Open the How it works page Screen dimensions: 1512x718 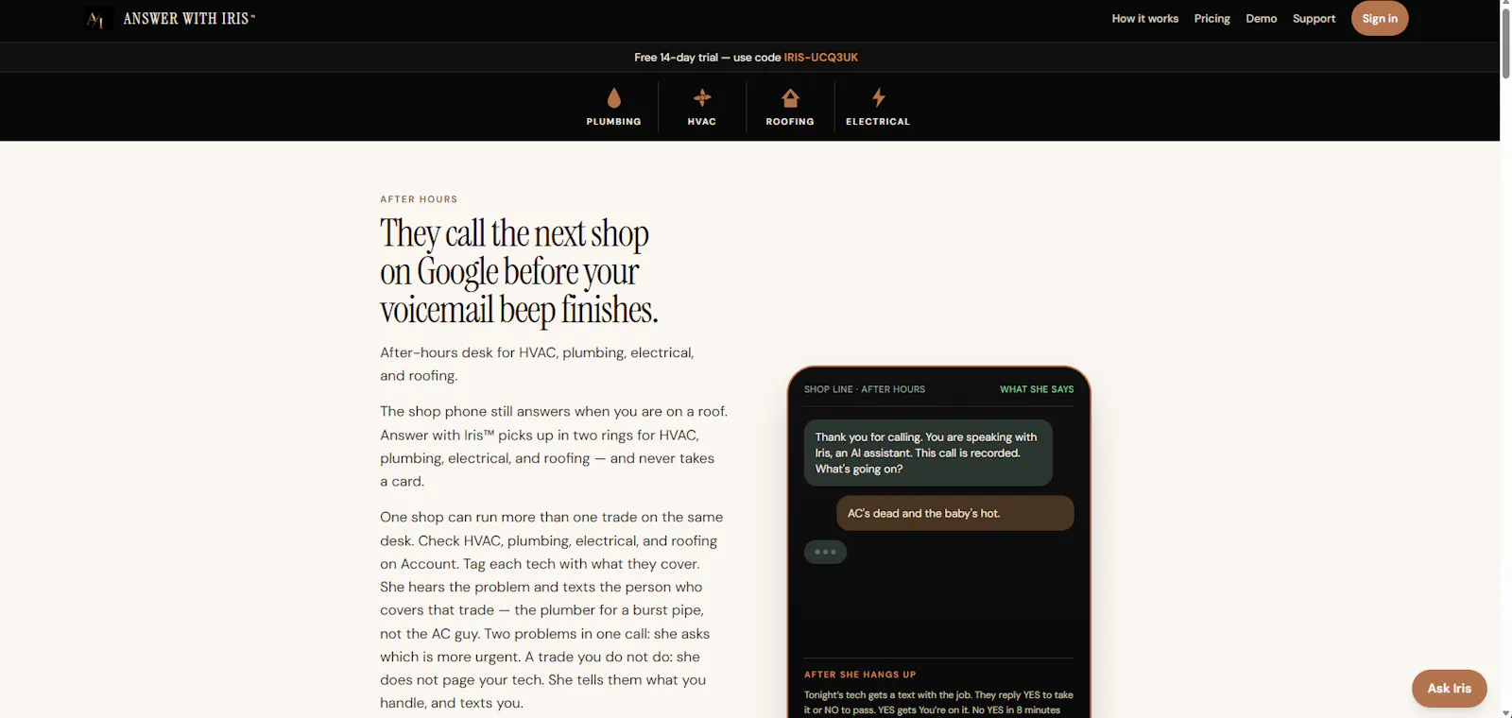click(x=1144, y=19)
